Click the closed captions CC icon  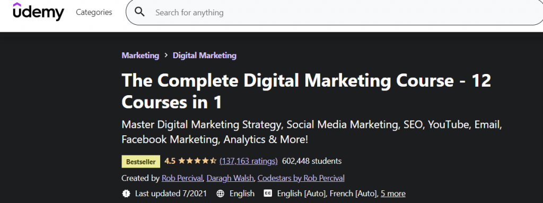coord(268,193)
